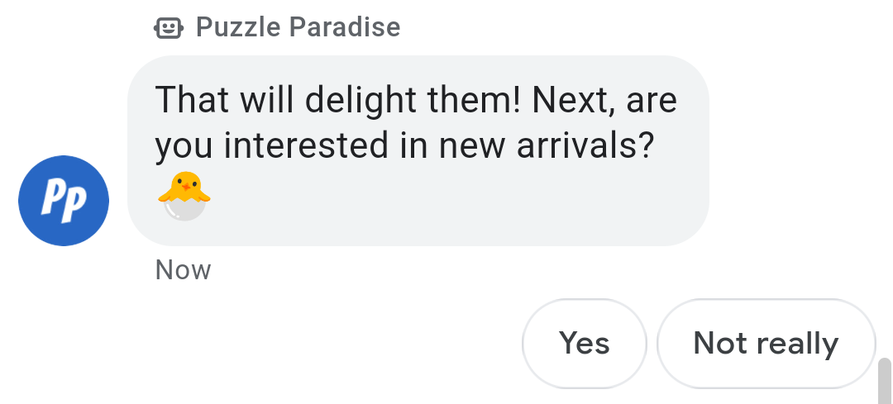Click the message time label 'Now'
This screenshot has height=404, width=893.
183,270
